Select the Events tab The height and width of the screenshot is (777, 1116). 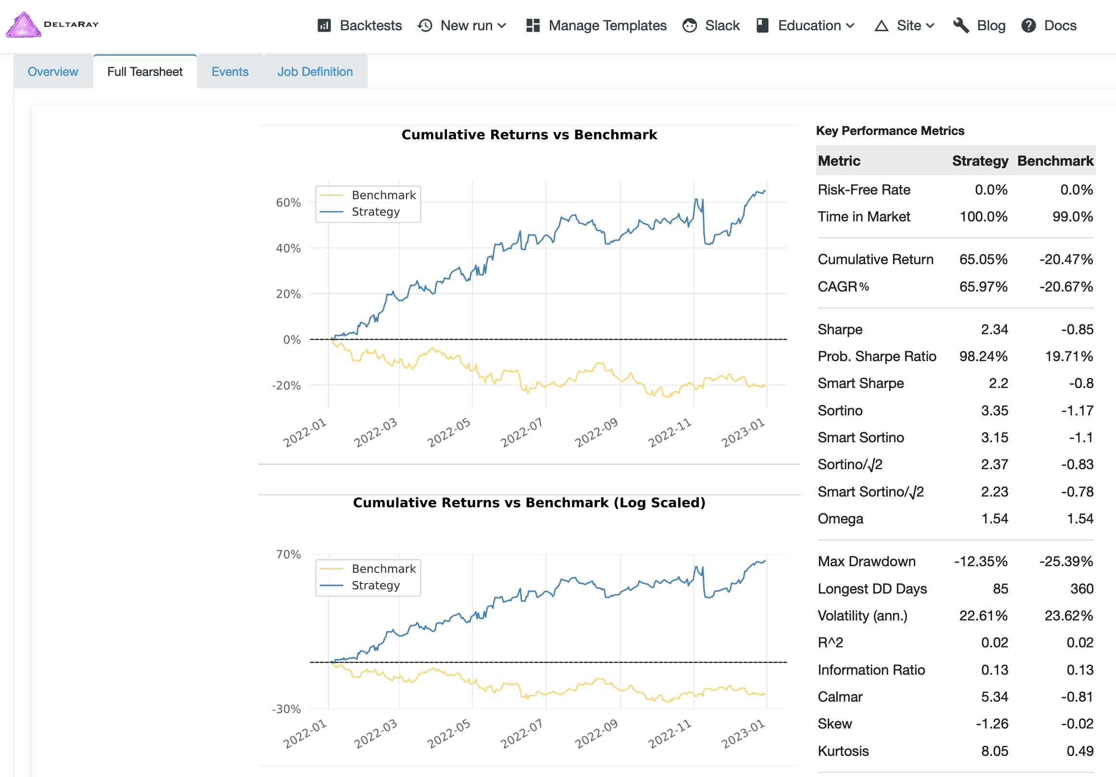(x=231, y=71)
